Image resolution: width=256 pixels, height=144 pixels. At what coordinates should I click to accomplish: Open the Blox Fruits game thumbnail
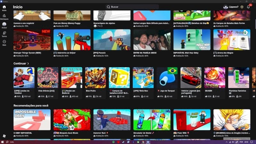click(95, 77)
